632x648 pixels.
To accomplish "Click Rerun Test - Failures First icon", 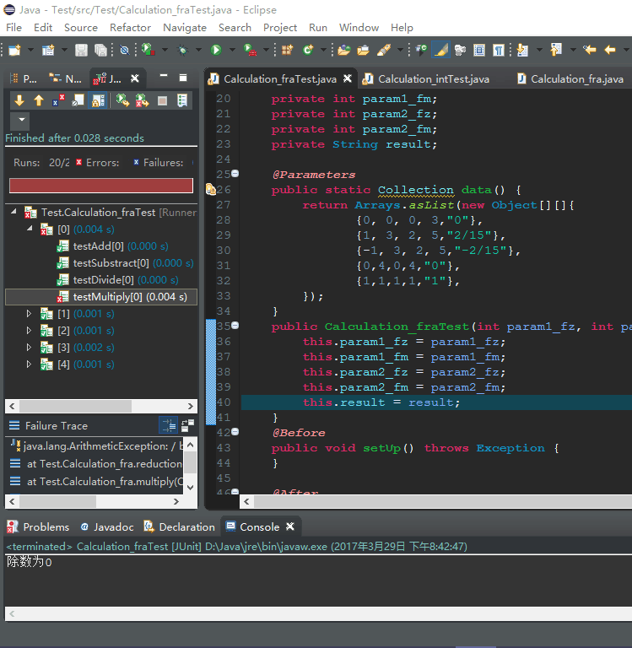I will tap(143, 100).
